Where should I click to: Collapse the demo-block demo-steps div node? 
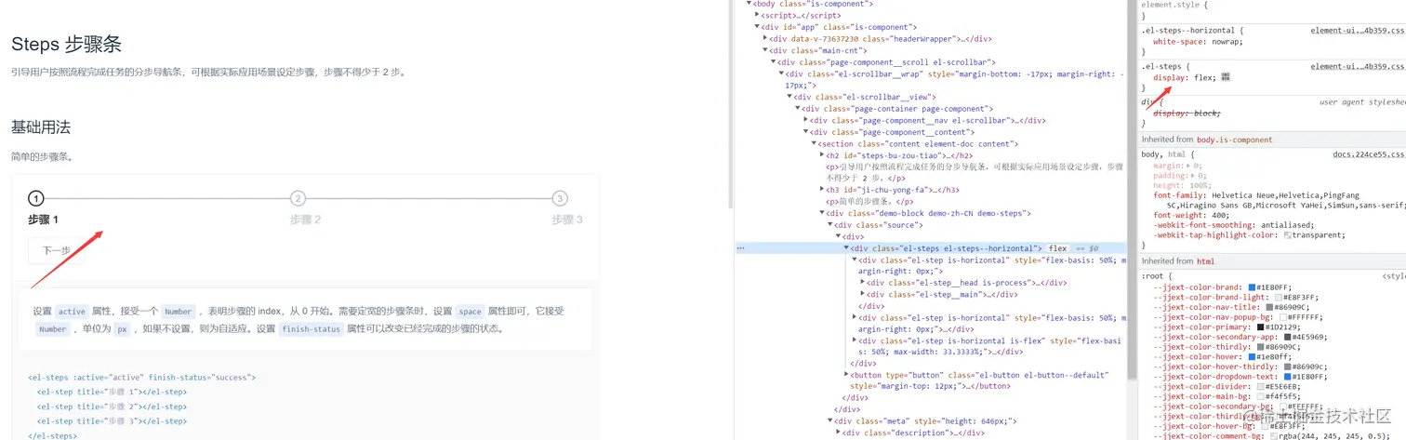[x=822, y=213]
